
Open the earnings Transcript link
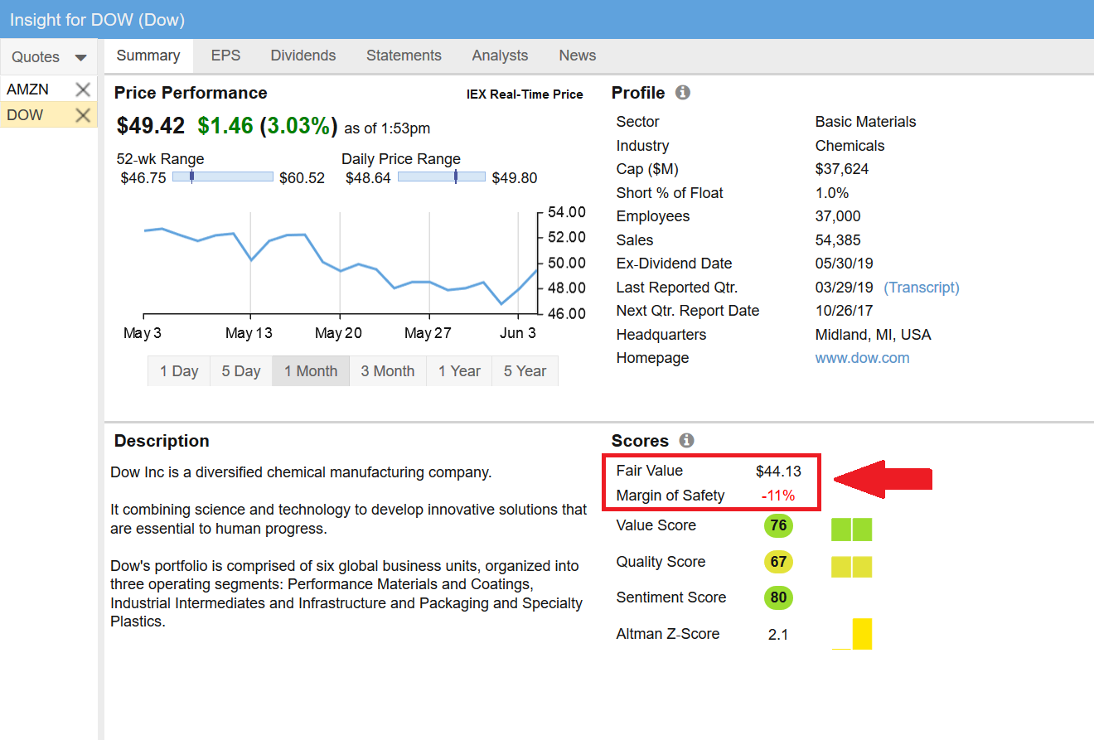(x=921, y=288)
